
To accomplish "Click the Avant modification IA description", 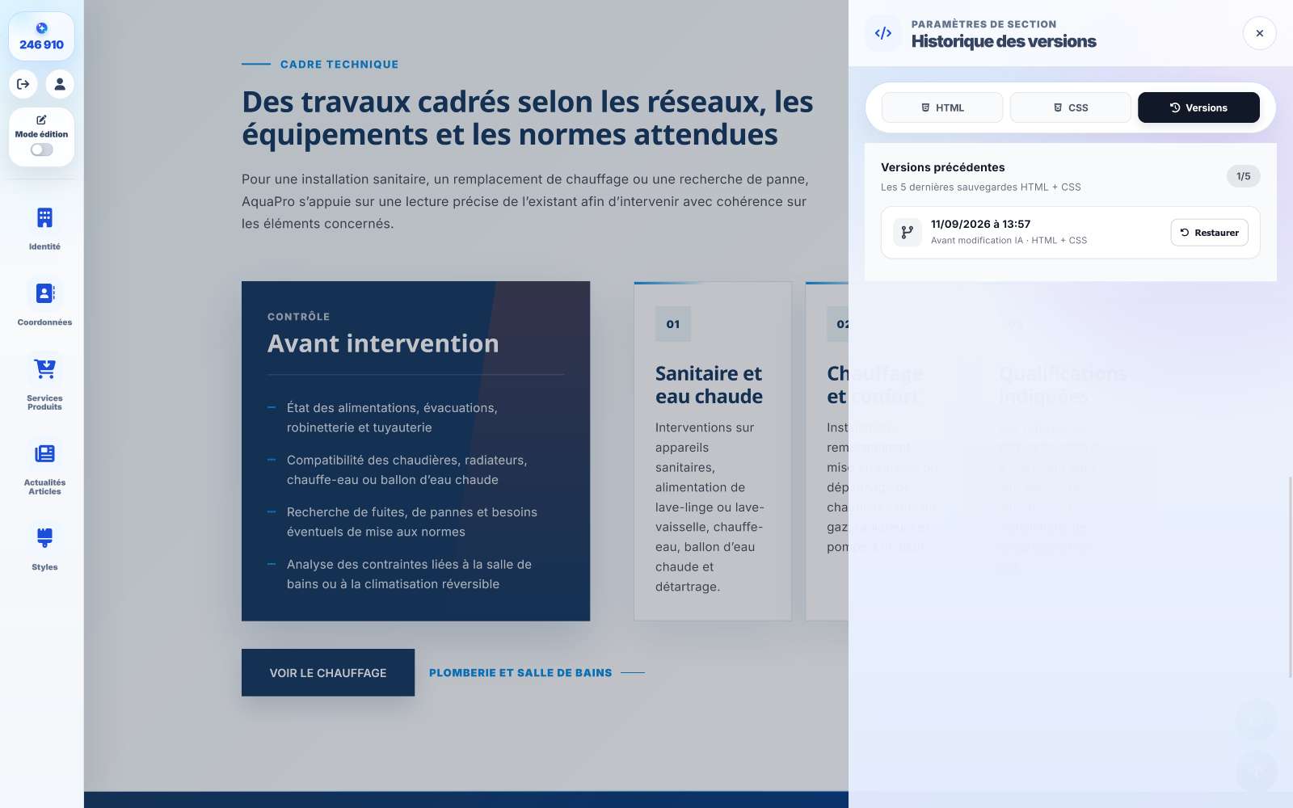I will (x=1009, y=240).
